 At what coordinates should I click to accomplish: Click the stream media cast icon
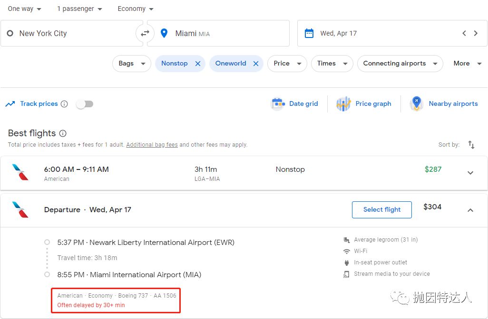point(346,274)
